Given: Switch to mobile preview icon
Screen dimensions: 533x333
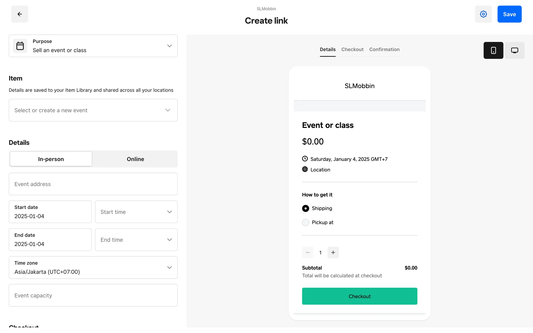Looking at the screenshot, I should pos(493,50).
